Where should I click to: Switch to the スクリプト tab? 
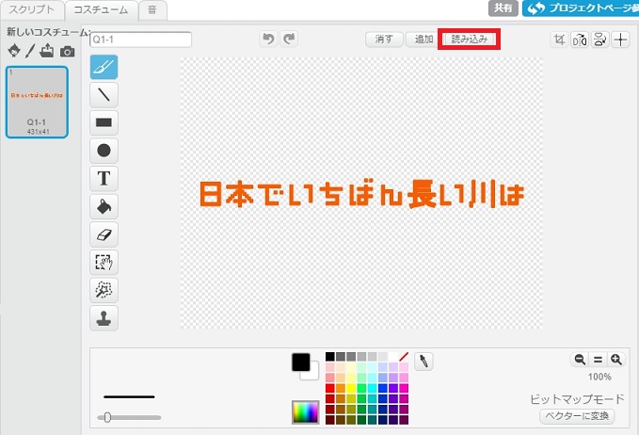(32, 9)
